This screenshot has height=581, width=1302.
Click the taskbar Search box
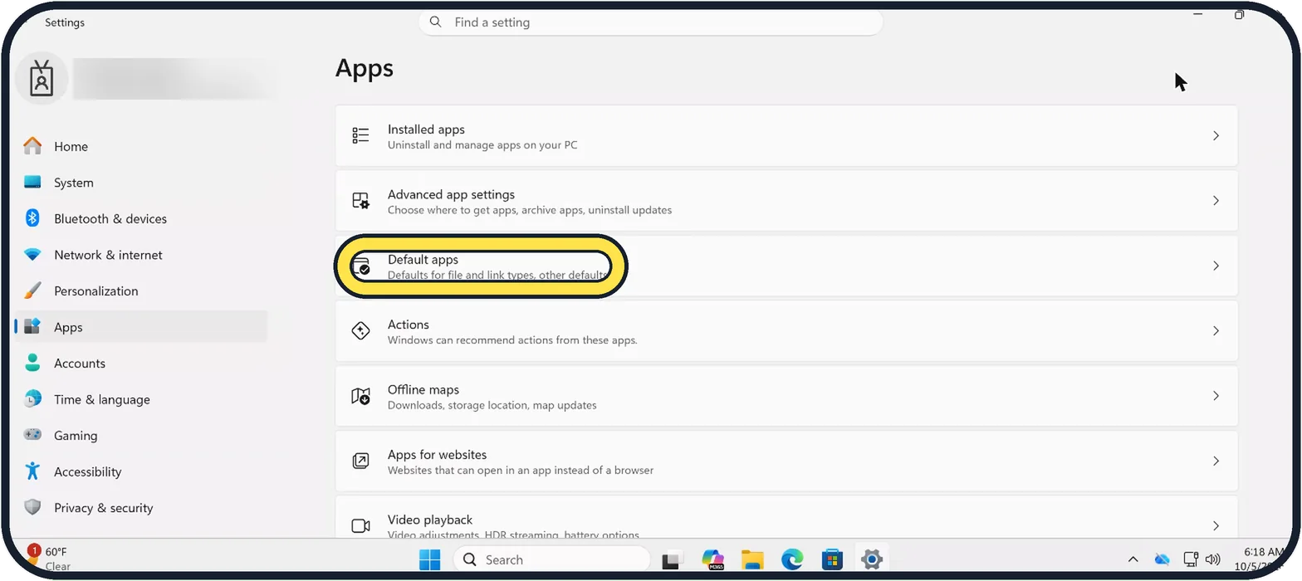coord(552,559)
